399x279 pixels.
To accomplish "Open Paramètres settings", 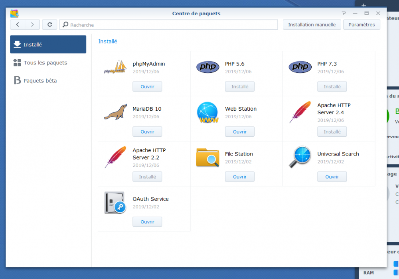I will 361,24.
